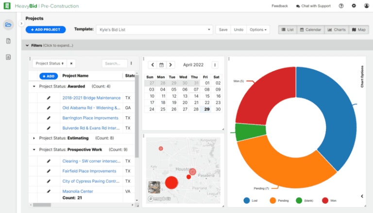Edit the Barrington Place Improvmnts pencil icon
This screenshot has width=373, height=213.
[x=49, y=118]
